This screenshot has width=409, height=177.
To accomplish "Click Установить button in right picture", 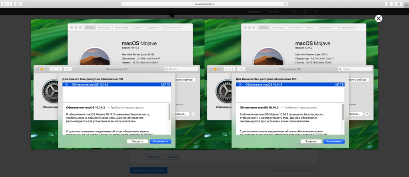I will click(334, 142).
